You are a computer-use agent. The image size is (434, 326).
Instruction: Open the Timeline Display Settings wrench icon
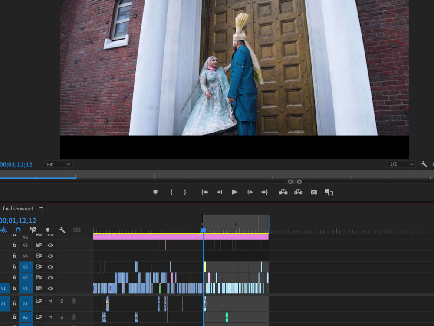tap(62, 230)
